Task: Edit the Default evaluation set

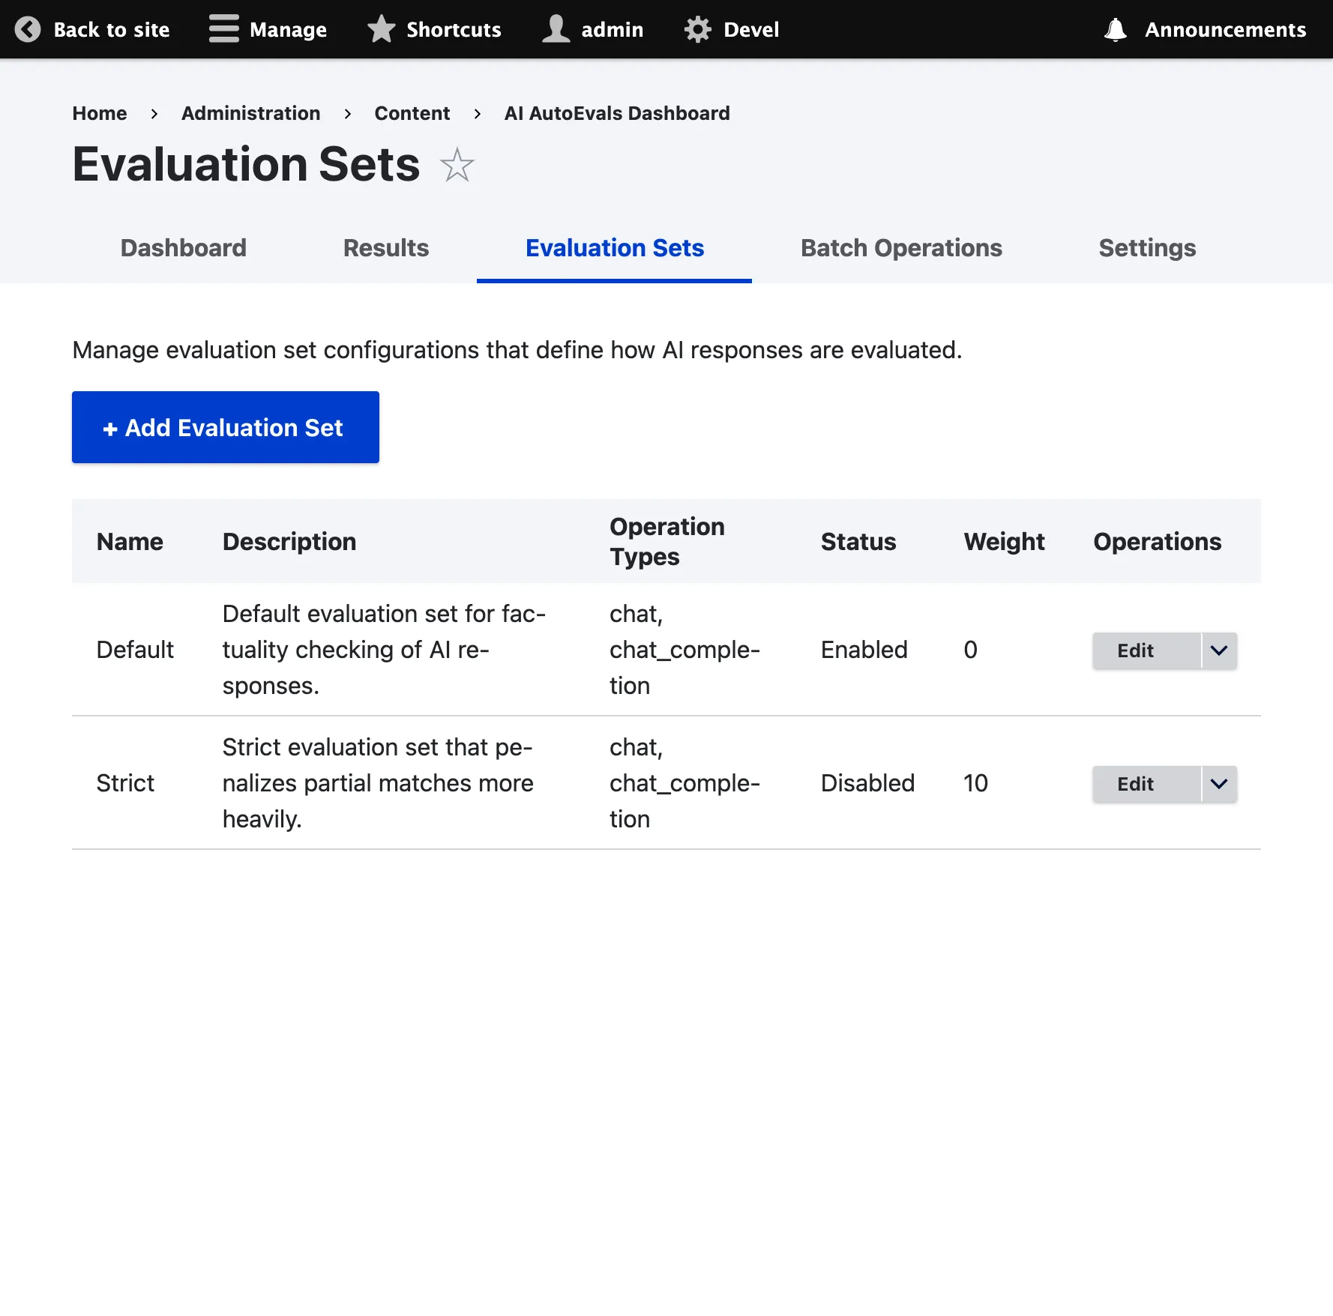Action: point(1135,651)
